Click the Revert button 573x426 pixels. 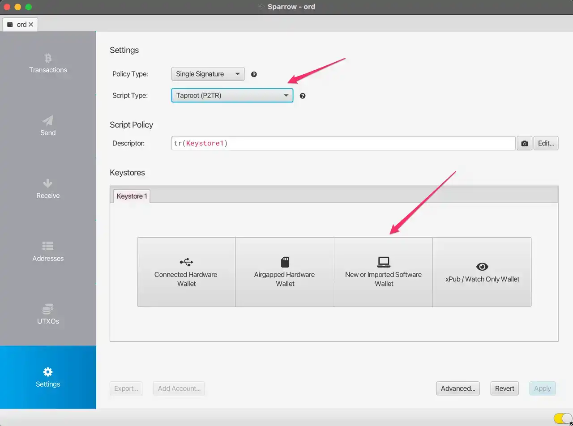pyautogui.click(x=505, y=388)
